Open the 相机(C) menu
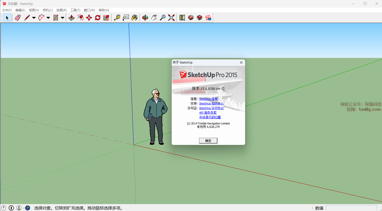Viewport: 382px width, 211px height. tap(48, 10)
